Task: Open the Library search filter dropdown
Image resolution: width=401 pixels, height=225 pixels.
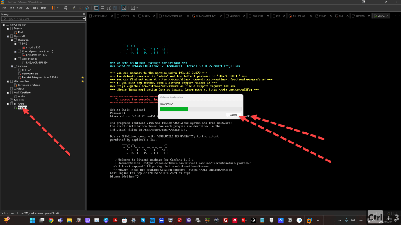Action: pos(84,19)
